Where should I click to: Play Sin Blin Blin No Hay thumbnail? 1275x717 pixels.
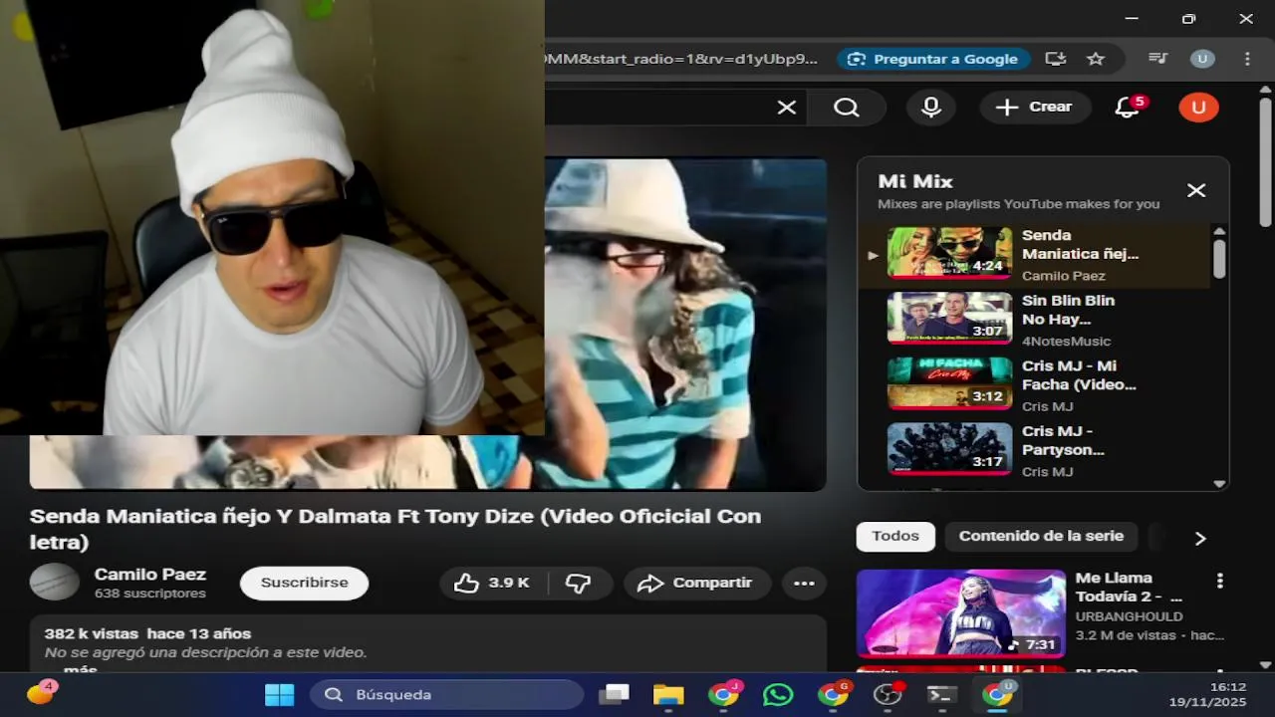[949, 318]
